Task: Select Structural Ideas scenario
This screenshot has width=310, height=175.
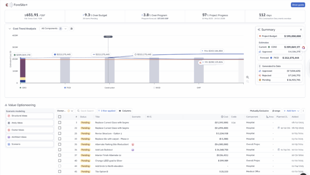Action: click(x=30, y=116)
